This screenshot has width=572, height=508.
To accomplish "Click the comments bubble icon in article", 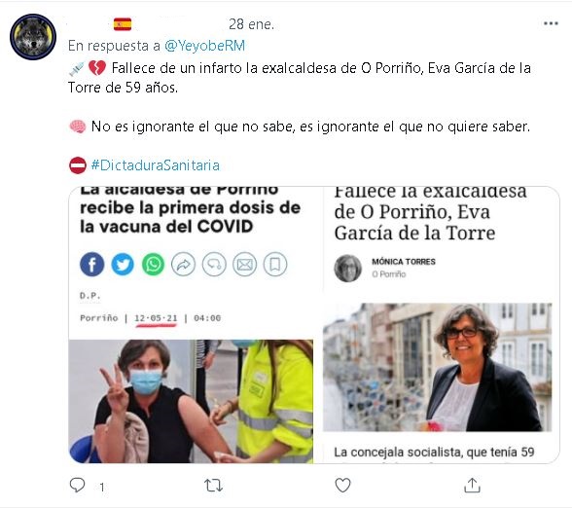I will coord(214,264).
